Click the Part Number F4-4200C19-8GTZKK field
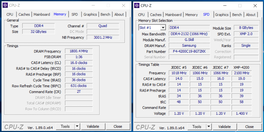264x132 pixels. 189,51
